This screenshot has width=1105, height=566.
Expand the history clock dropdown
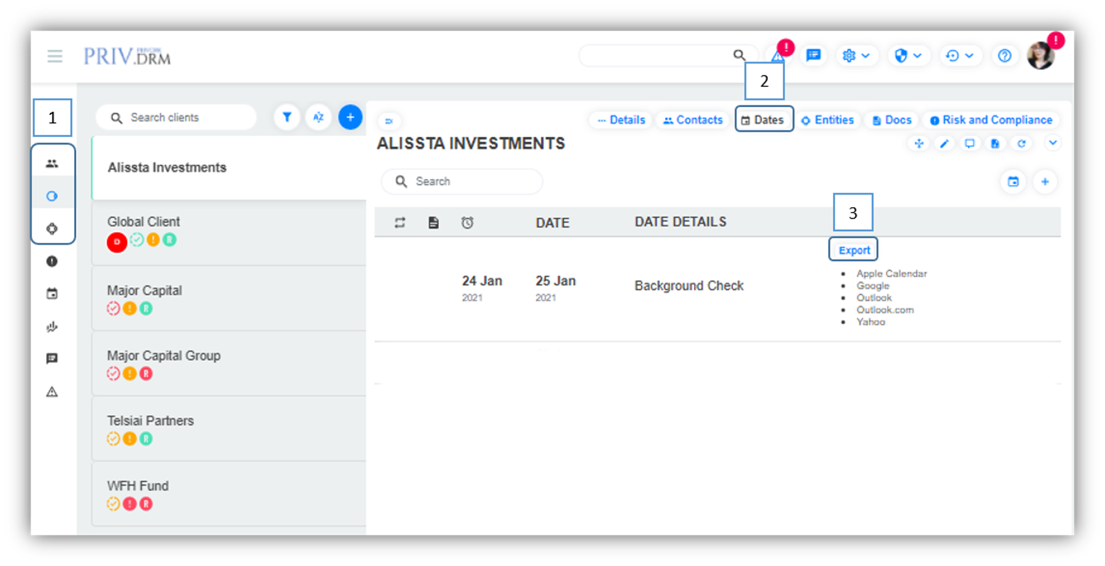pyautogui.click(x=959, y=56)
